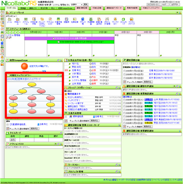Click the ログアウト button

[175, 4]
